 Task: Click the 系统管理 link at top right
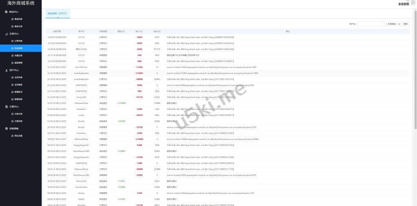pos(403,4)
